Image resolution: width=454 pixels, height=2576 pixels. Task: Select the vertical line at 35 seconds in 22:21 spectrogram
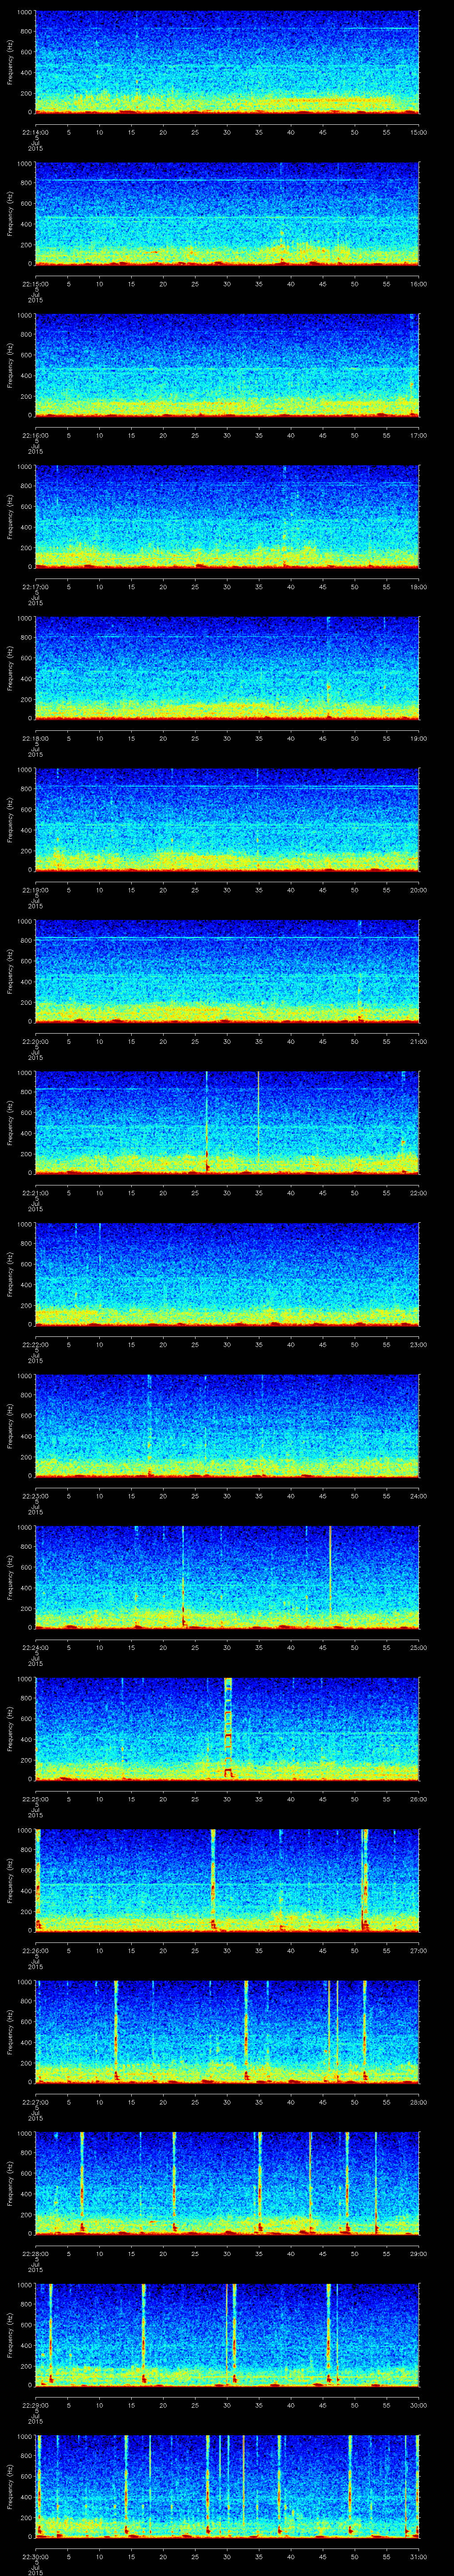coord(258,1120)
